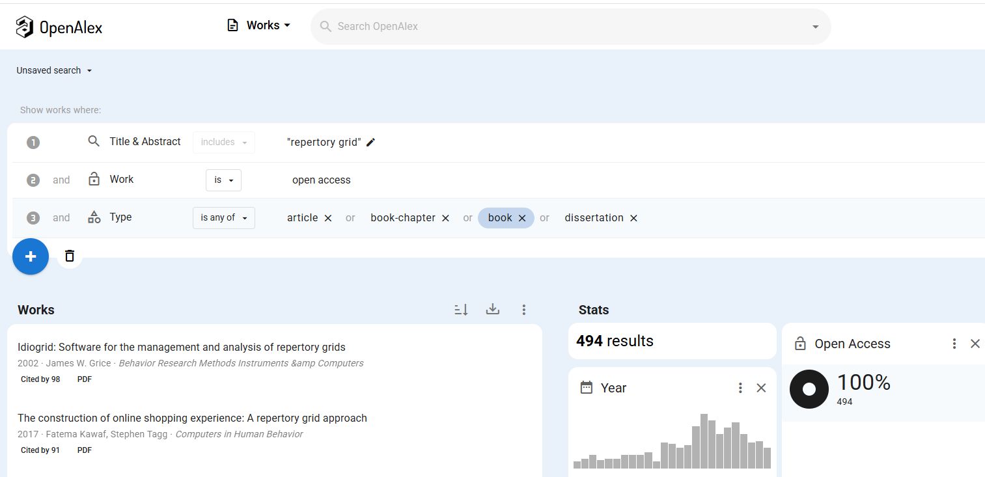Remove the dissertation type filter

633,218
